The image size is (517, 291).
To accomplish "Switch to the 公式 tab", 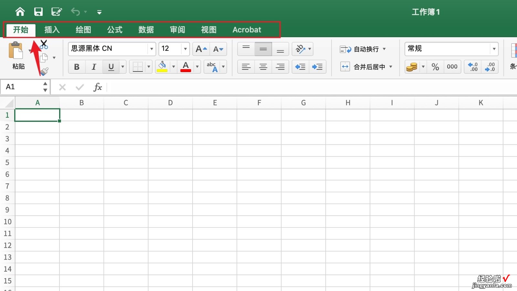I will point(115,30).
